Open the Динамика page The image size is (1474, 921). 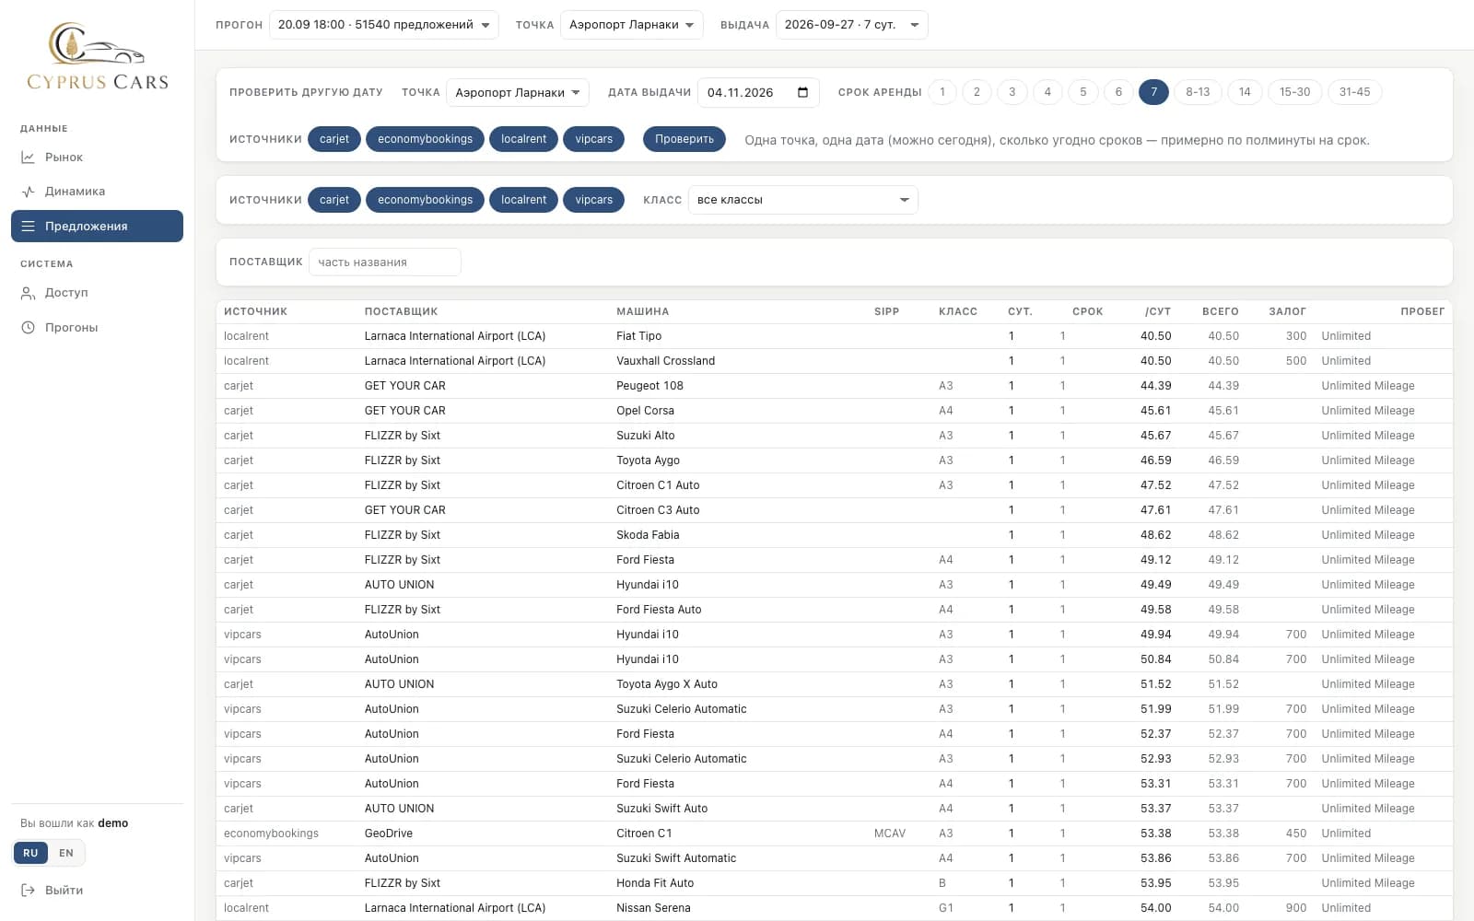(x=97, y=192)
